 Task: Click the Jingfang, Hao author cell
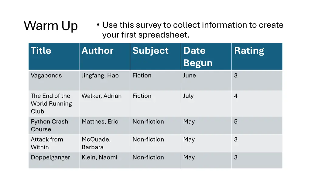click(104, 80)
